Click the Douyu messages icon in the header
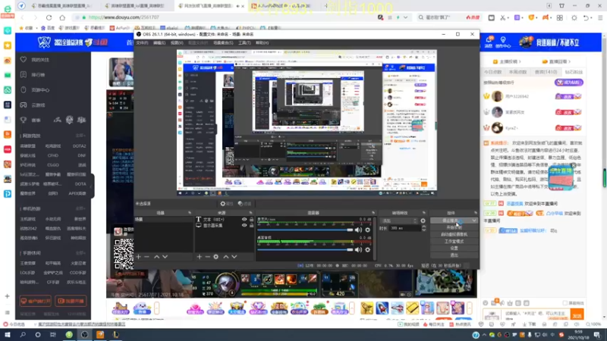607x341 pixels. (489, 42)
